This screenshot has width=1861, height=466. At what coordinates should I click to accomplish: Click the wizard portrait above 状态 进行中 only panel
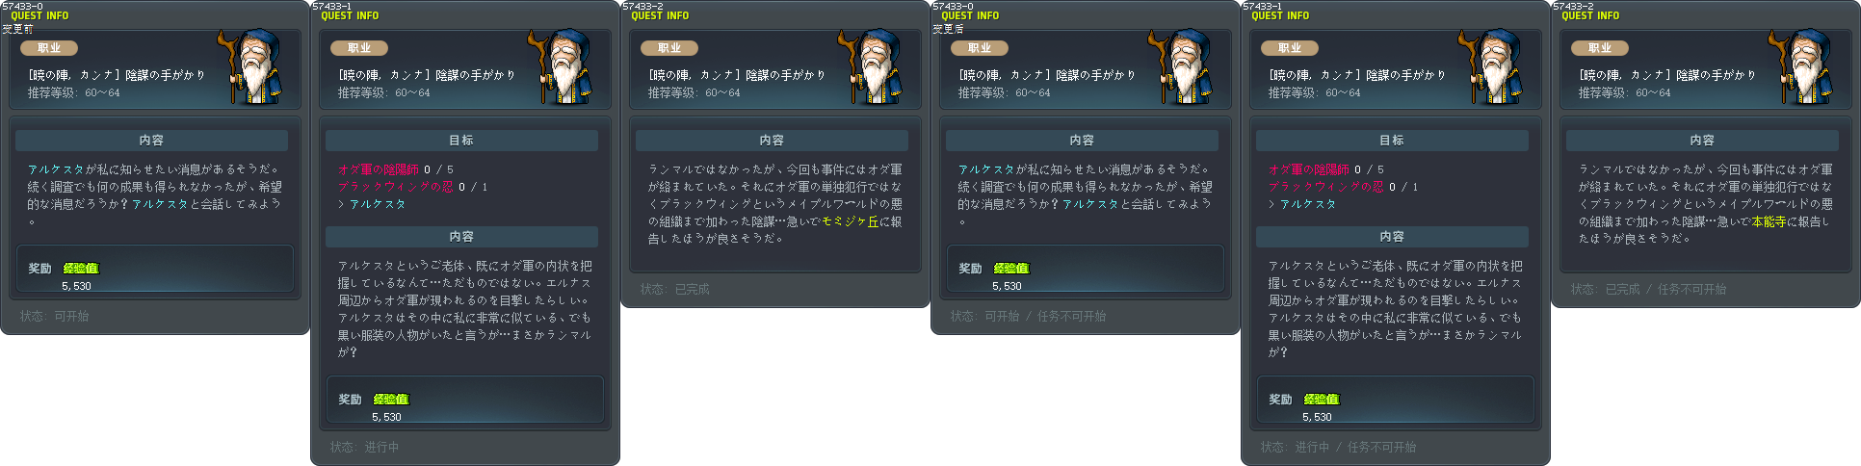point(564,65)
